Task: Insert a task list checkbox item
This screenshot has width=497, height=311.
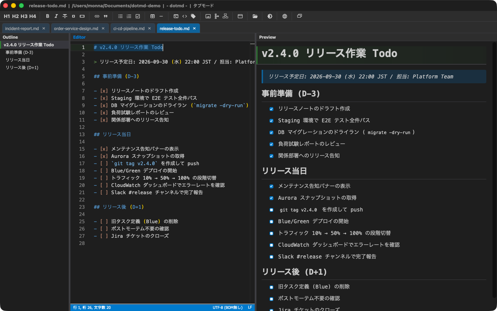Action: click(138, 16)
